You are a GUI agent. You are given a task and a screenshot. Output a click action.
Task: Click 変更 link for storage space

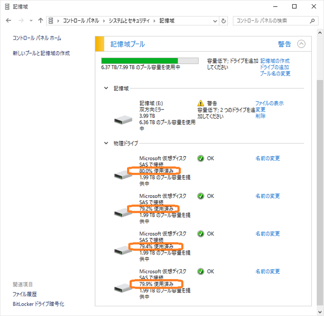pyautogui.click(x=260, y=109)
